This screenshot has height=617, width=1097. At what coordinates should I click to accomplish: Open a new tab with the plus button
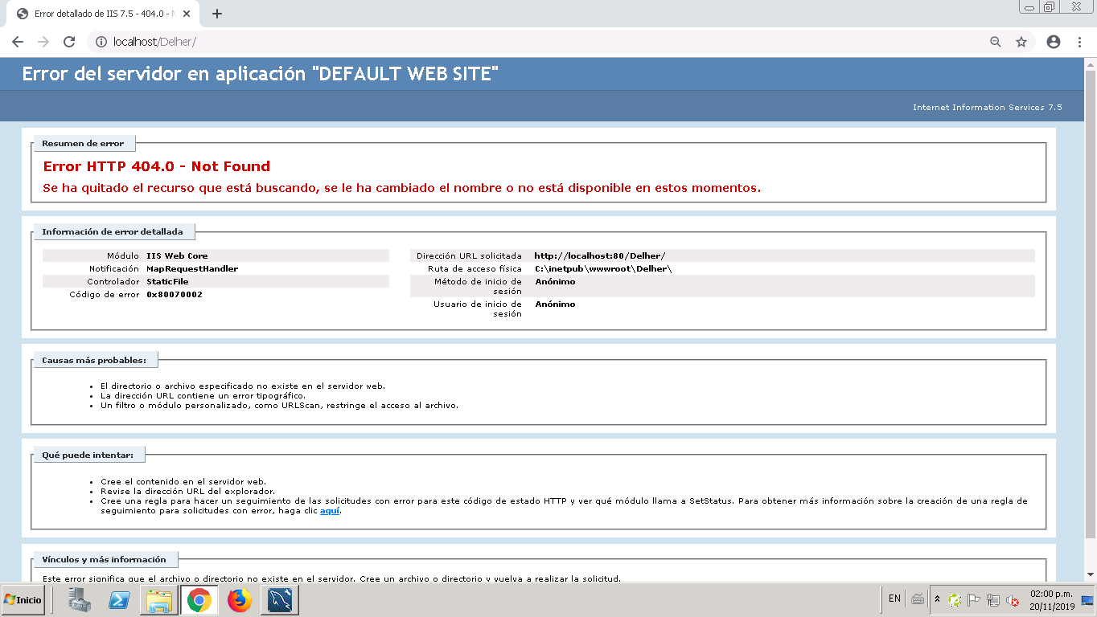click(217, 14)
